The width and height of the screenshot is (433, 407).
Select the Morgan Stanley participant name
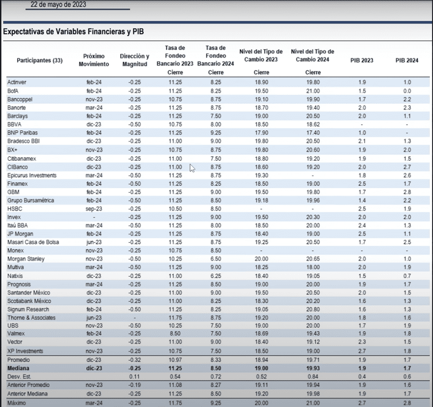[26, 259]
